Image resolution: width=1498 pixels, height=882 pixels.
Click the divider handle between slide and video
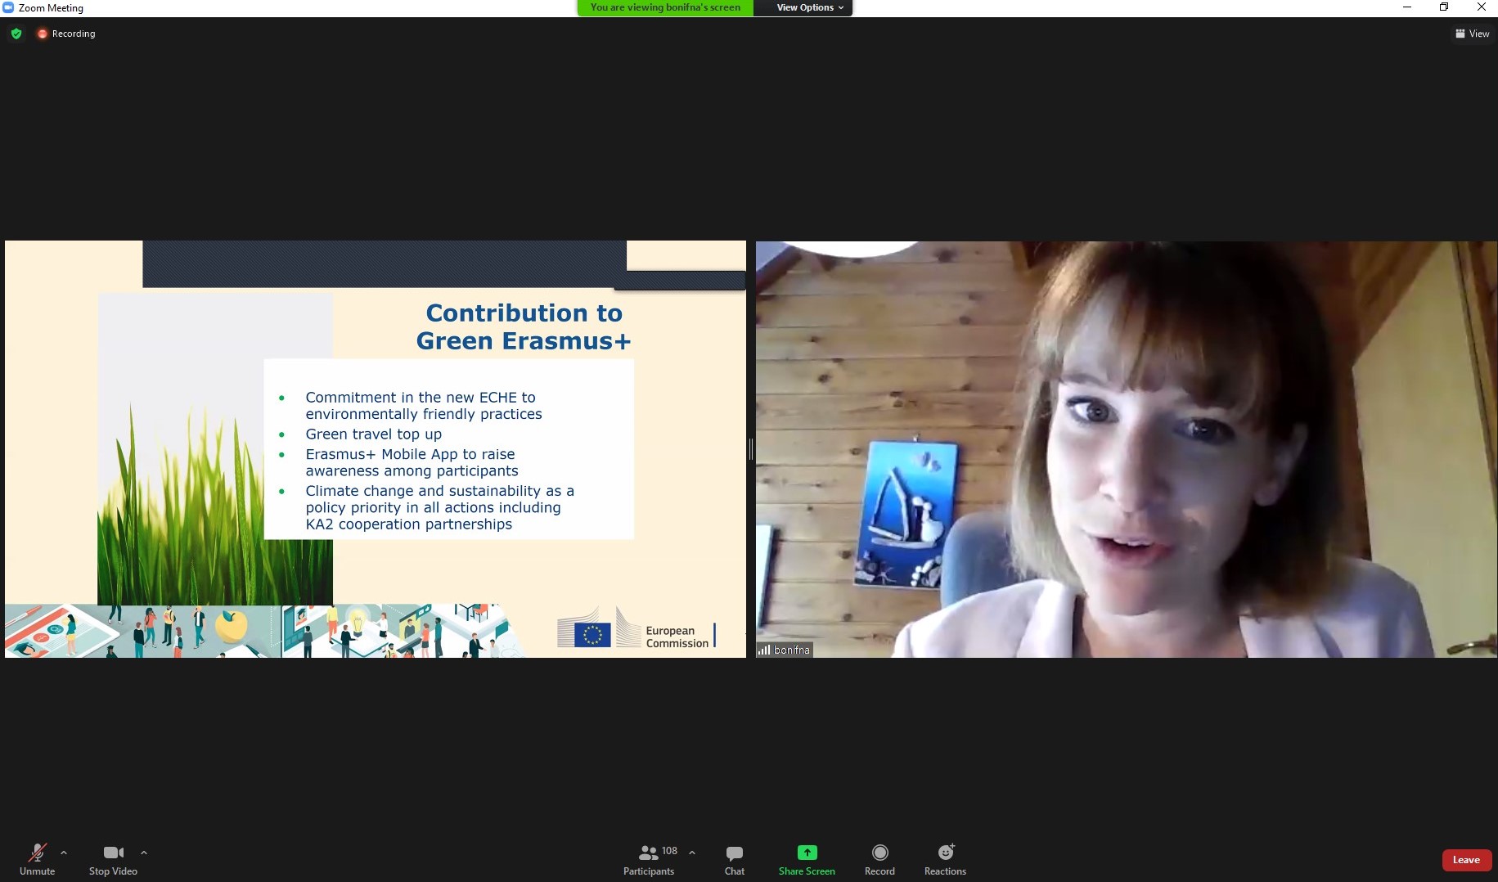[x=751, y=449]
